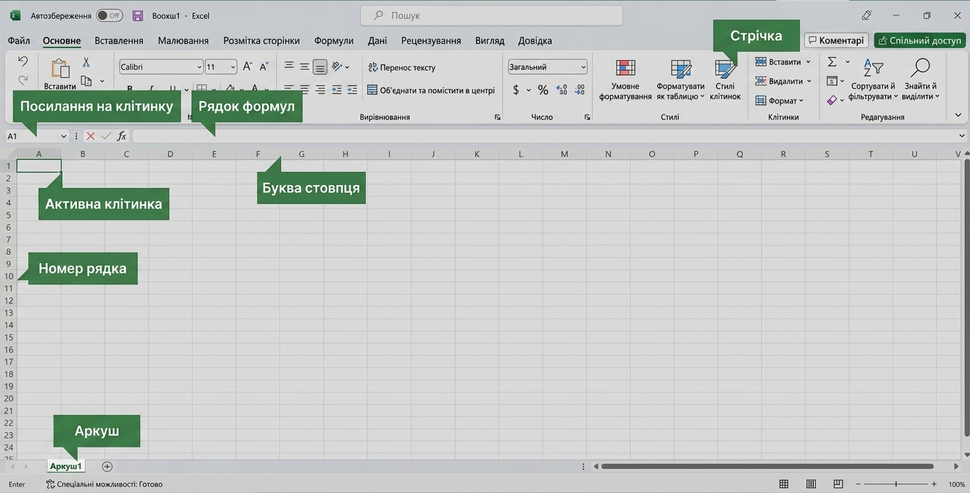The height and width of the screenshot is (493, 970).
Task: Switch to the Дані tab
Action: pos(377,40)
